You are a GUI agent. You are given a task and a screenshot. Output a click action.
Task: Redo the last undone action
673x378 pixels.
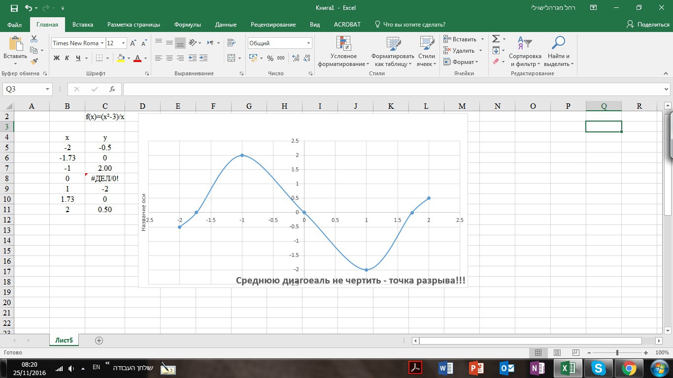[45, 8]
